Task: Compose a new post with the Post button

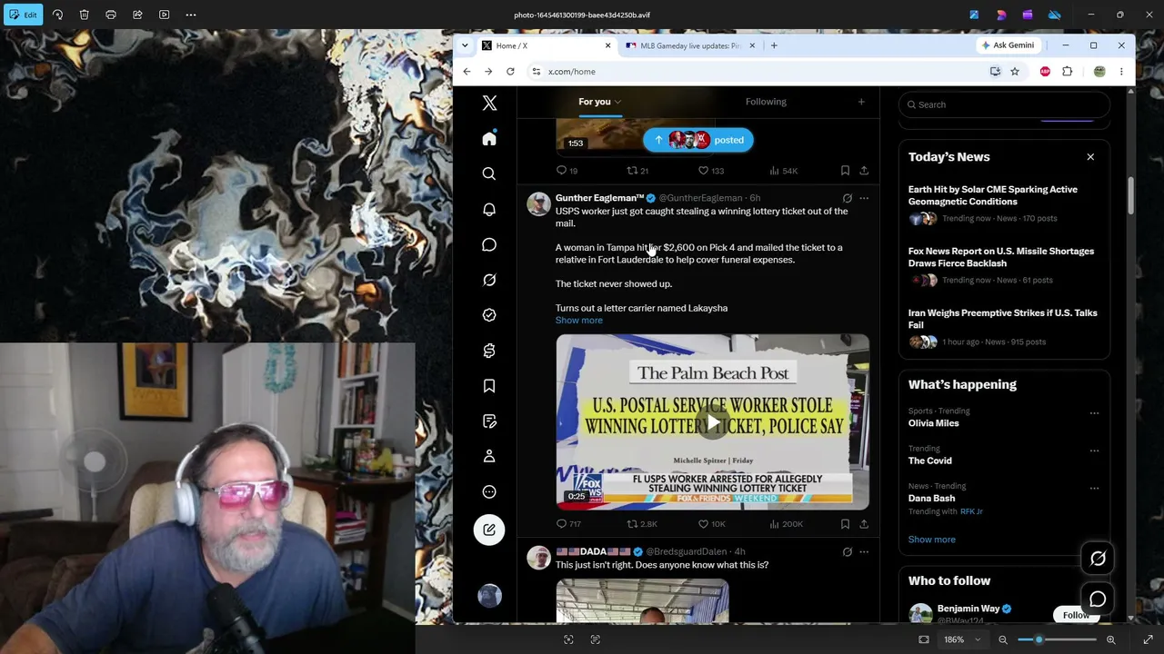Action: click(489, 530)
